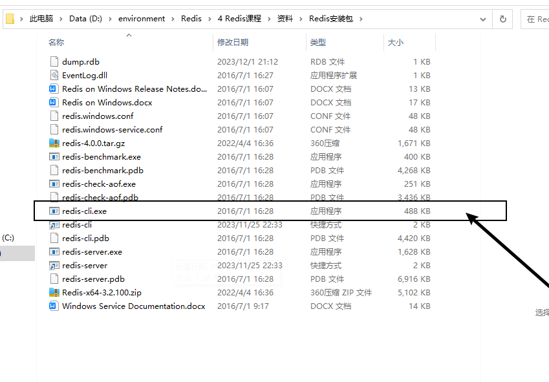
Task: Select redis.windows.conf file icon
Action: click(x=54, y=116)
